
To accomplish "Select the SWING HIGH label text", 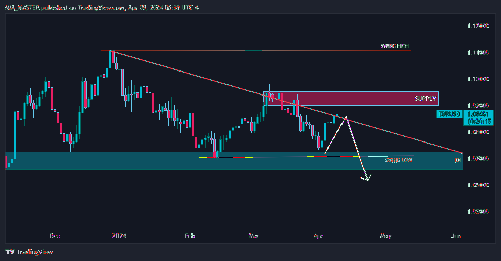I will (395, 46).
